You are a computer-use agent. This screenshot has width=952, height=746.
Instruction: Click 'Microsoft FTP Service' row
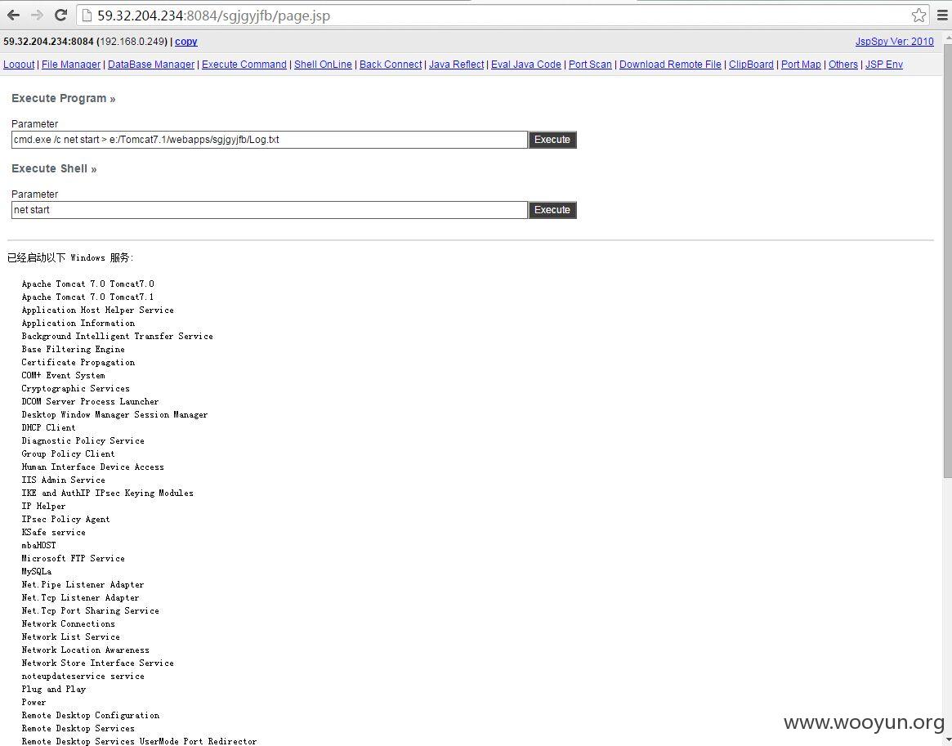pyautogui.click(x=74, y=558)
